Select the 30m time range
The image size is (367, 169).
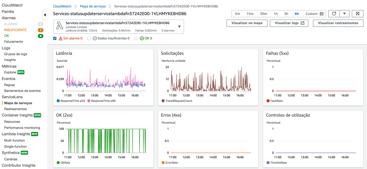coord(263,14)
